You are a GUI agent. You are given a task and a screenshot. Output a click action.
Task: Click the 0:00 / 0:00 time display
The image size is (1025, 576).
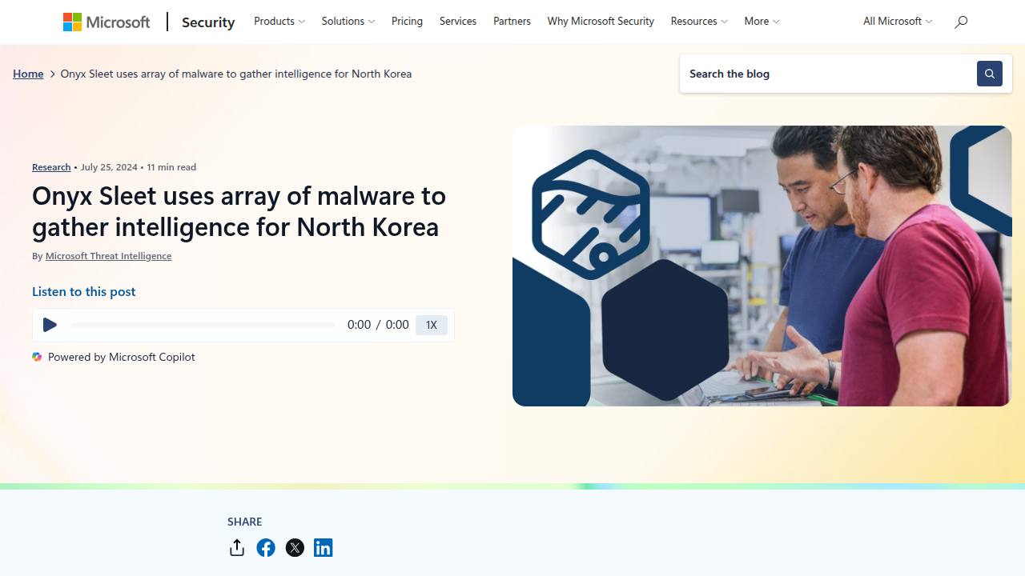[378, 325]
